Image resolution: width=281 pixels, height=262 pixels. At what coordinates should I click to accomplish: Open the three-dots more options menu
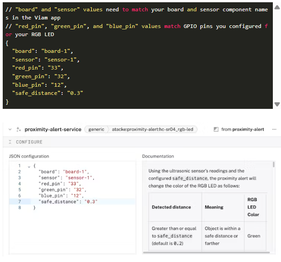pos(274,129)
